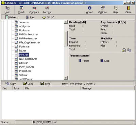Select DVDReviews.rar file

[28, 39]
